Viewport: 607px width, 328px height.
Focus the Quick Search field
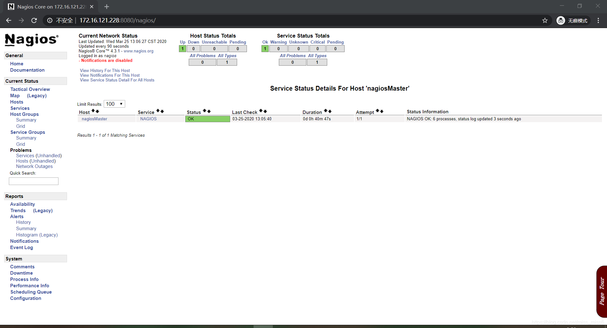click(x=34, y=181)
